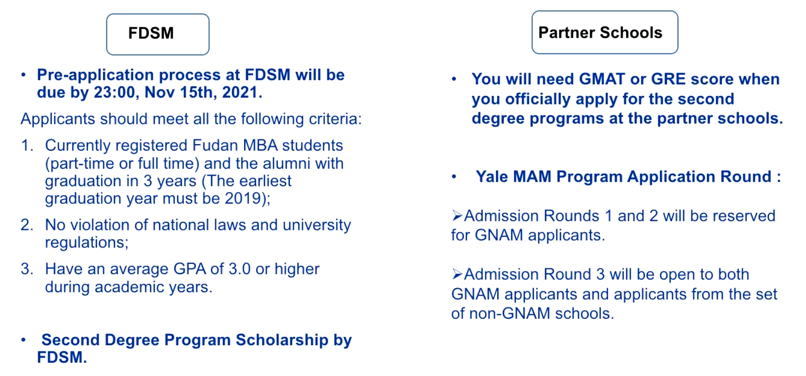
Task: Open the Yale MAM Program Application Round heading
Action: [x=628, y=177]
